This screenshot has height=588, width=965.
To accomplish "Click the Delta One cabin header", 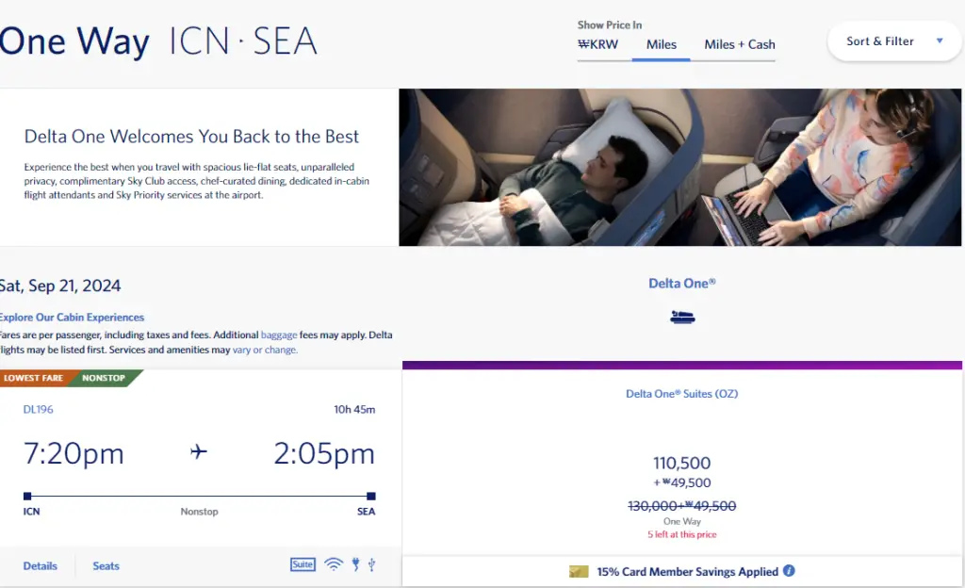I will (682, 283).
